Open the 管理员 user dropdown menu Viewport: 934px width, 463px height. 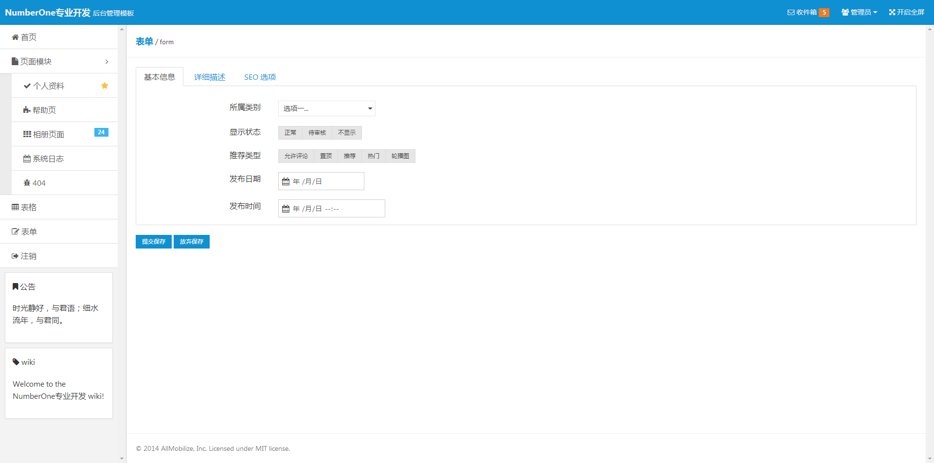[x=860, y=13]
